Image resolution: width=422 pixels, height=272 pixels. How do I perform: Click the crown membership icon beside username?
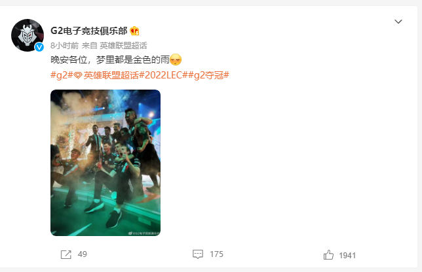(134, 31)
